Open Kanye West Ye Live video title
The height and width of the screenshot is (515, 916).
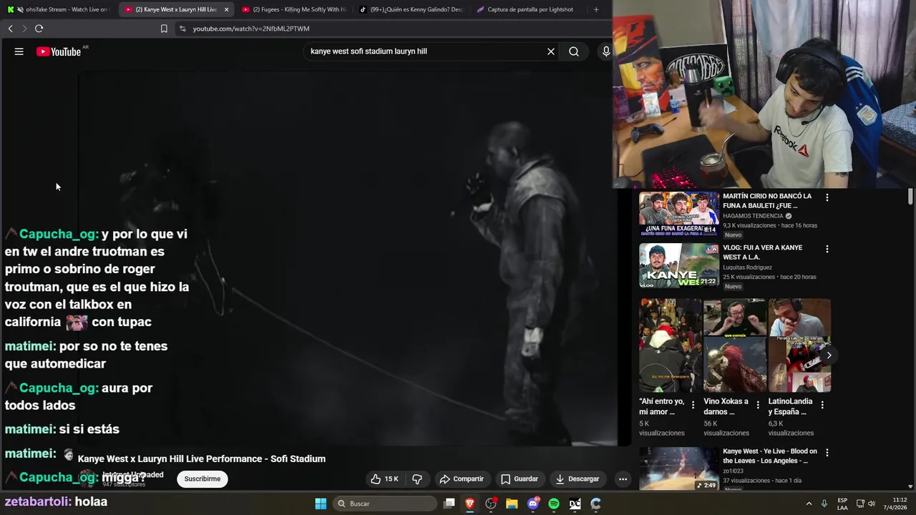pyautogui.click(x=770, y=456)
